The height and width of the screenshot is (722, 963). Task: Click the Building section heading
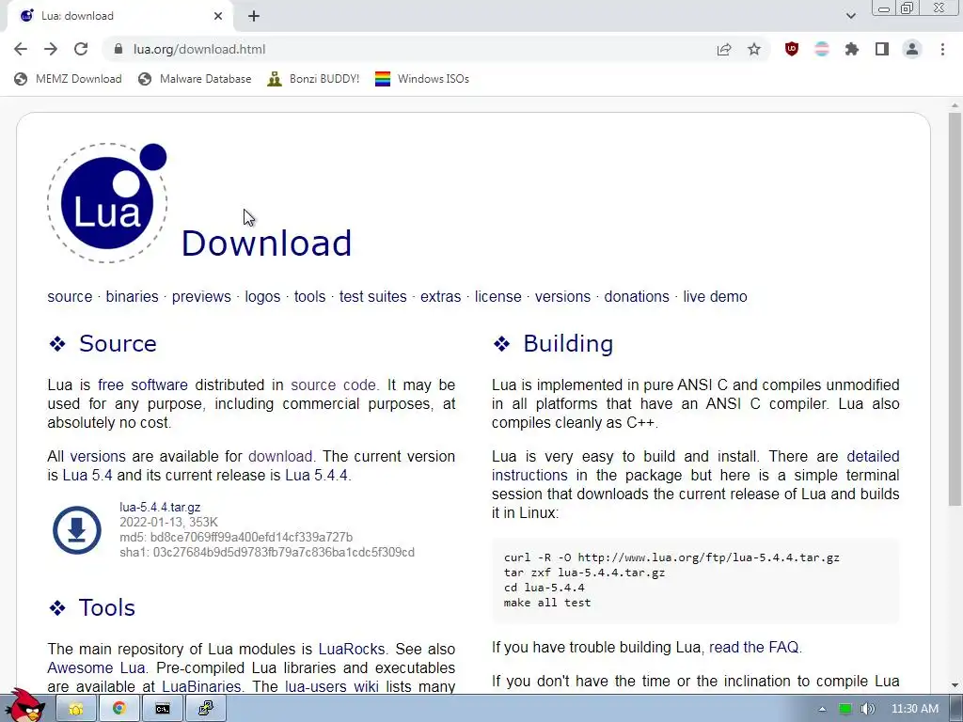(x=568, y=343)
